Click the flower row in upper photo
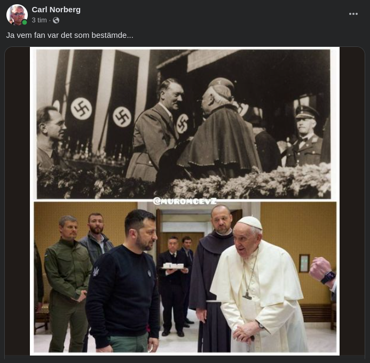Image resolution: width=370 pixels, height=363 pixels. 251,184
